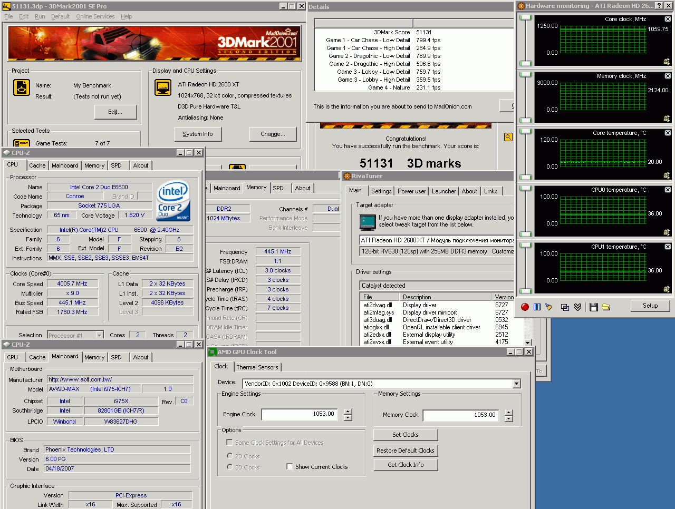Open the Processor #1 selection dropdown in CPU-Z

[x=99, y=335]
